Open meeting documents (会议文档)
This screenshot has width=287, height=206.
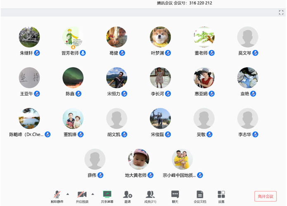(200, 195)
